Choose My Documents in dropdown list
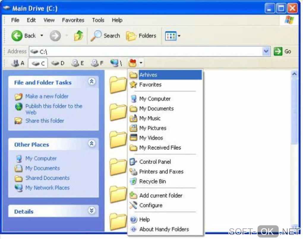 click(x=165, y=109)
